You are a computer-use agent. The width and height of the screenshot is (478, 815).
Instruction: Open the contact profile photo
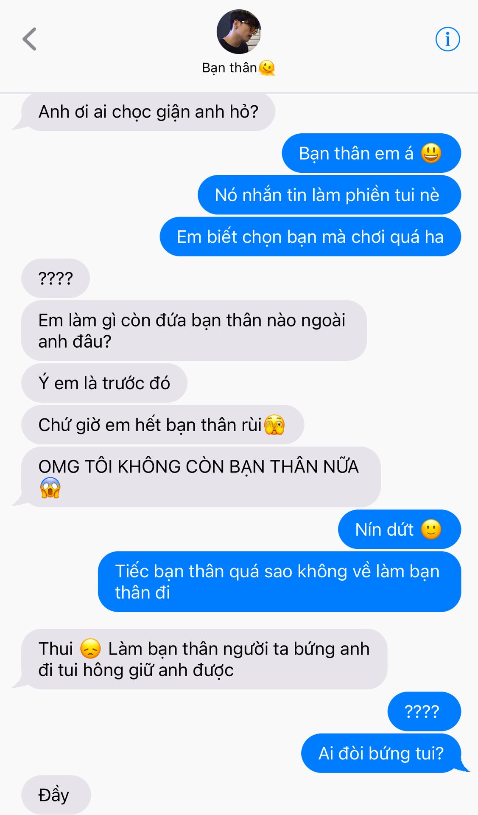coord(239,31)
